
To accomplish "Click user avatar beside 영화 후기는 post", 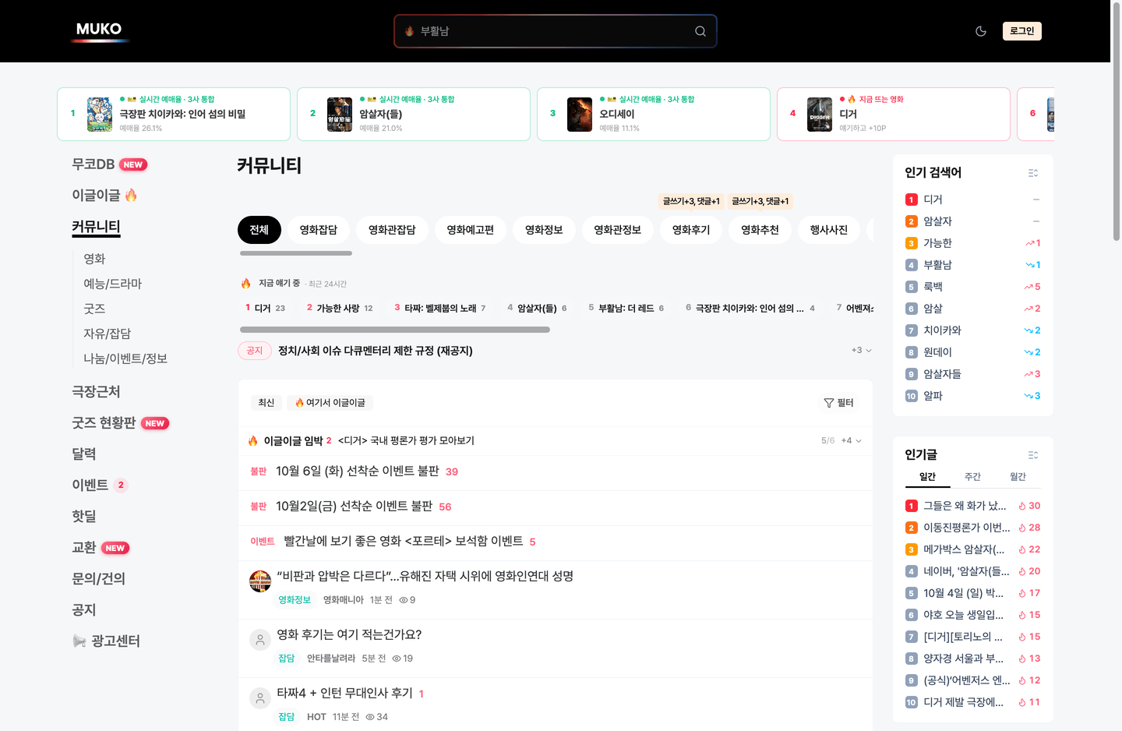I will tap(260, 640).
